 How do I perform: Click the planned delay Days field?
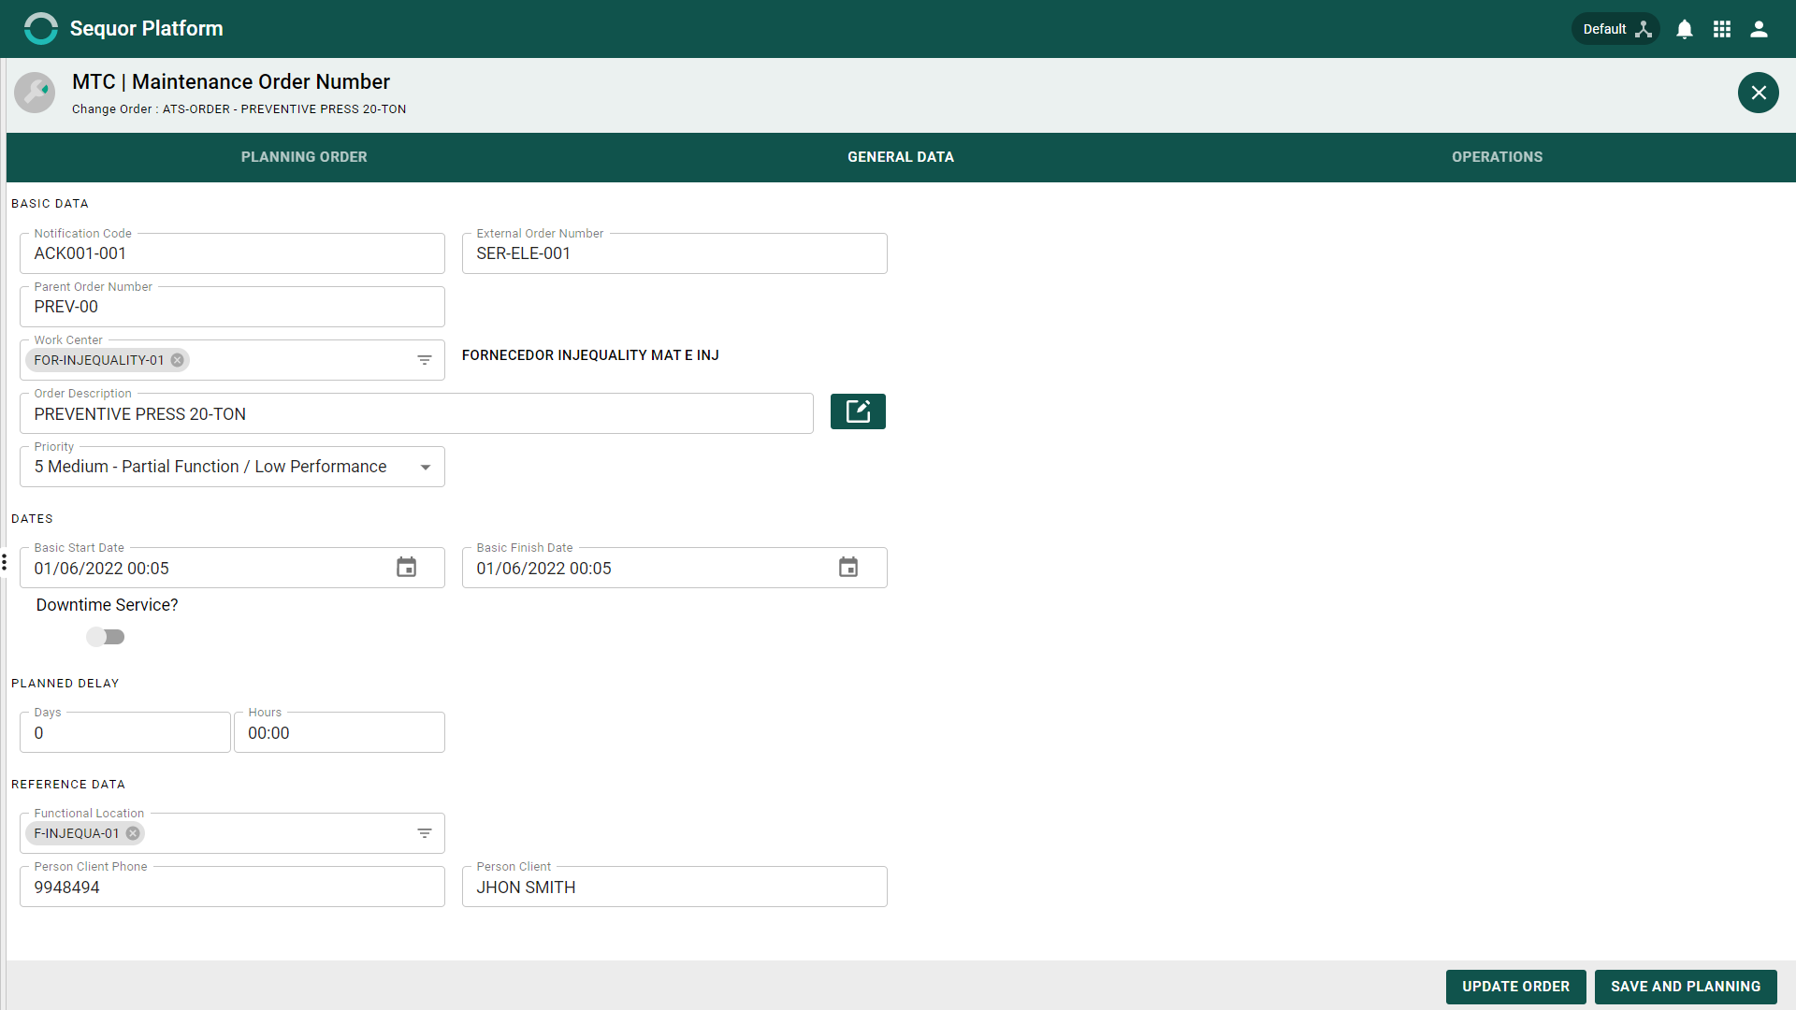[x=125, y=732]
